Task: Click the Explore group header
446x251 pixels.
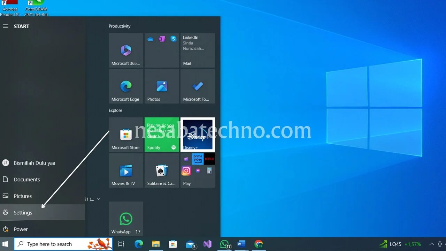Action: tap(115, 110)
